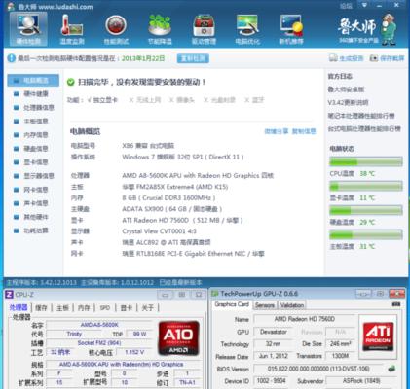This screenshot has width=410, height=389.
Task: Click the 生成报告 report icon
Action: (x=333, y=58)
